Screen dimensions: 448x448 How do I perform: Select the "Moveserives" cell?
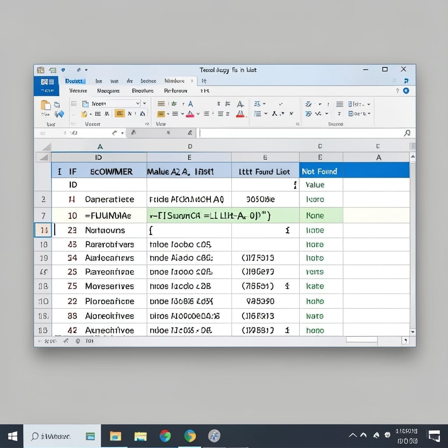(109, 286)
